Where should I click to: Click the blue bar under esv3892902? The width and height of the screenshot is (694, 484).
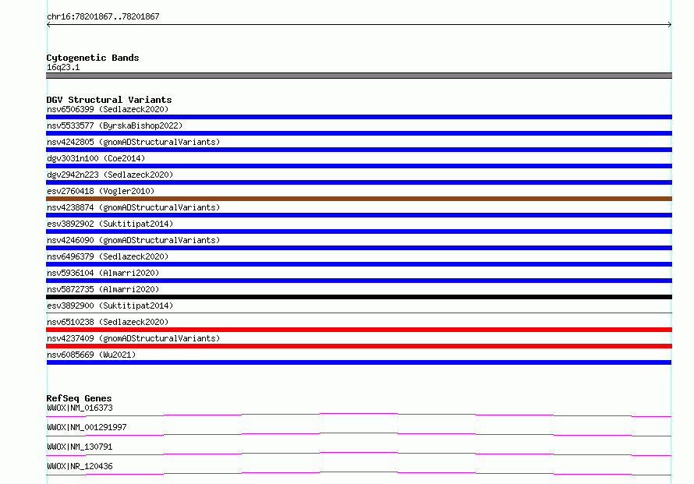pyautogui.click(x=359, y=231)
